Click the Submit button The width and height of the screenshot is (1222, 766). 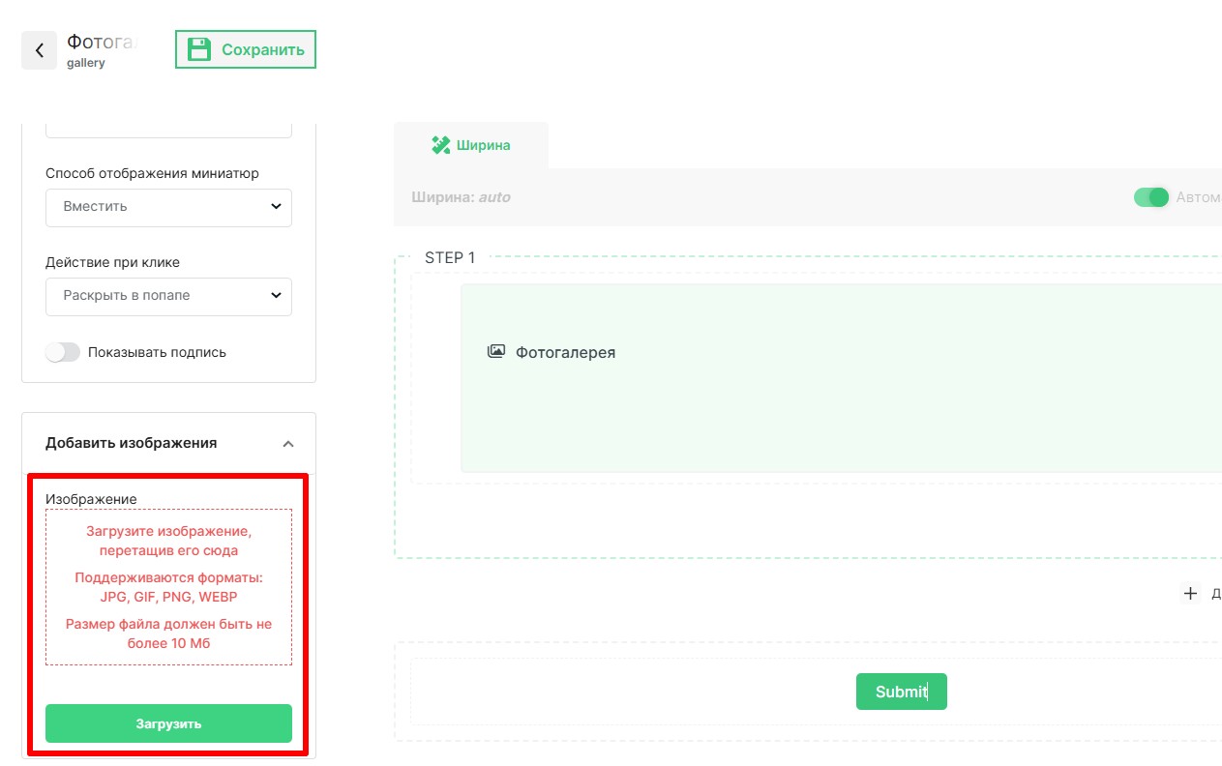(901, 692)
